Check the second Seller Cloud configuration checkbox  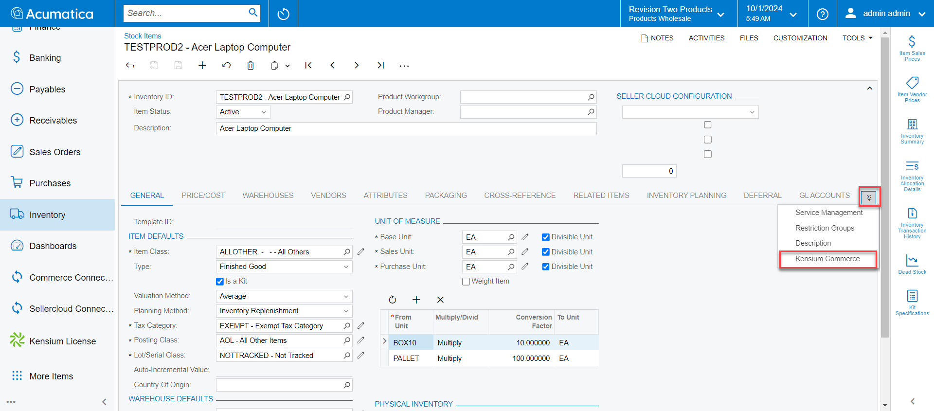[x=708, y=140]
